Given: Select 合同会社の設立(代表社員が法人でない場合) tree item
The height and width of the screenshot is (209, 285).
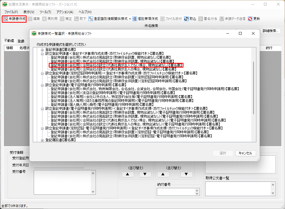Looking at the screenshot, I should click(x=116, y=65).
